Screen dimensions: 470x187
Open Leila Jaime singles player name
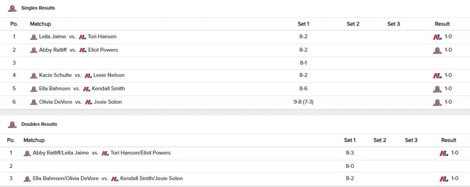(53, 37)
